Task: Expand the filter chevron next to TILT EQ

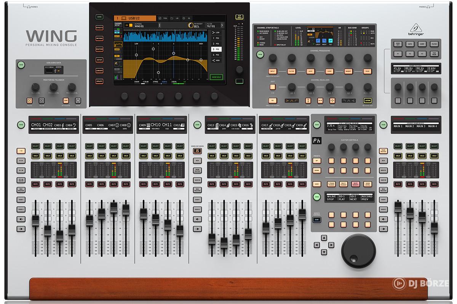Action: tap(222, 25)
